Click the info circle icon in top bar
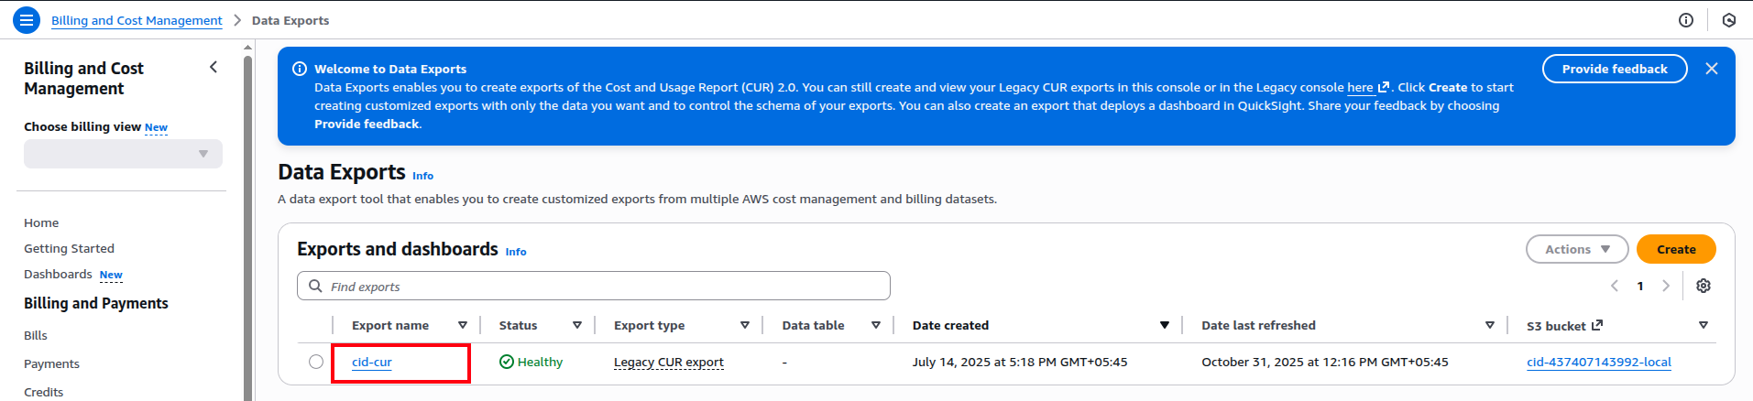 tap(1685, 20)
